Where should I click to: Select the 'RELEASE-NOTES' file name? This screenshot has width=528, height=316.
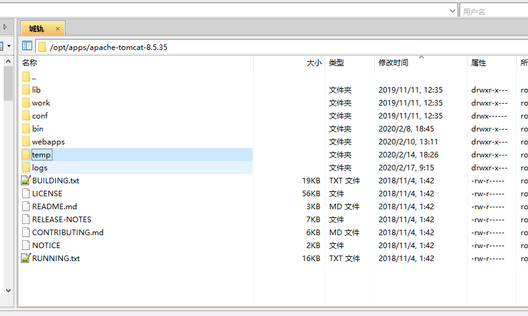coord(62,220)
